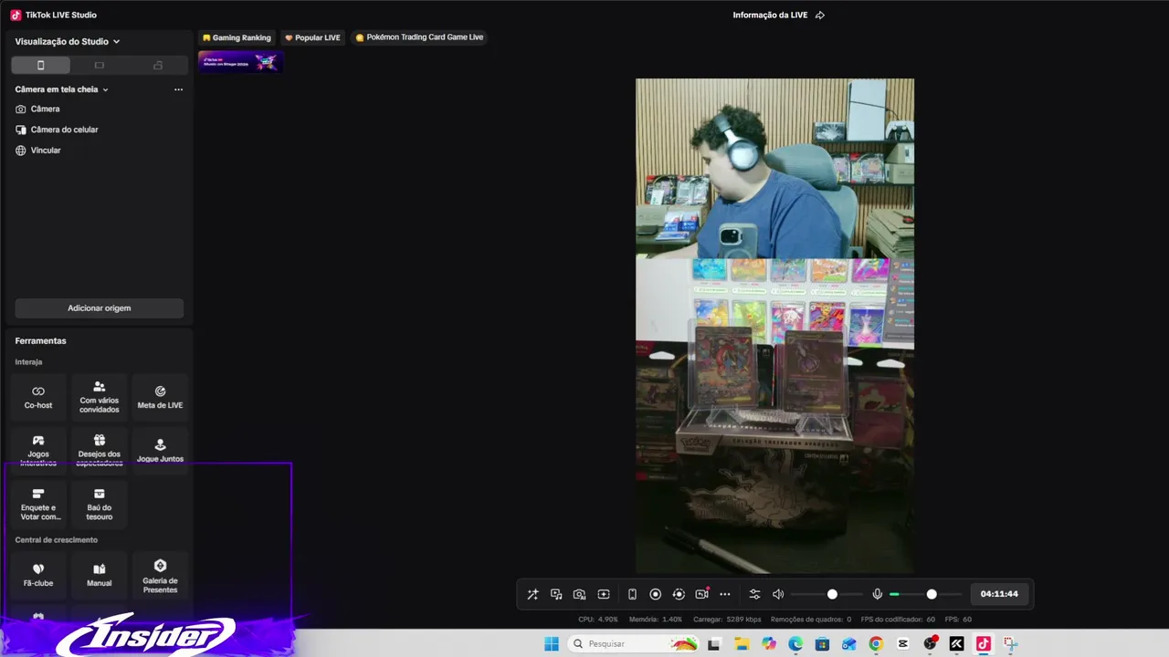Screen dimensions: 1169x657
Task: Mute the speaker volume icon
Action: pyautogui.click(x=778, y=594)
